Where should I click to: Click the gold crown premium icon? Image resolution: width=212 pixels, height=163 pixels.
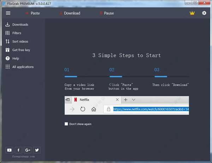coord(192,13)
